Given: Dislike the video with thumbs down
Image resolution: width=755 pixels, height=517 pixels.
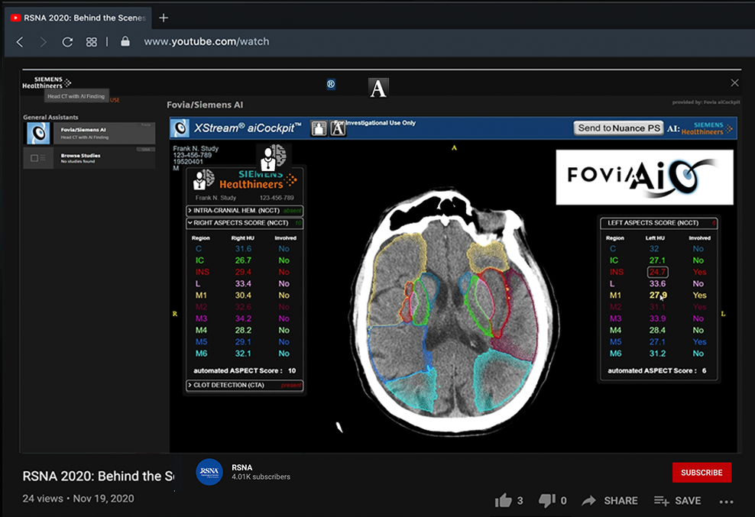Looking at the screenshot, I should [546, 501].
